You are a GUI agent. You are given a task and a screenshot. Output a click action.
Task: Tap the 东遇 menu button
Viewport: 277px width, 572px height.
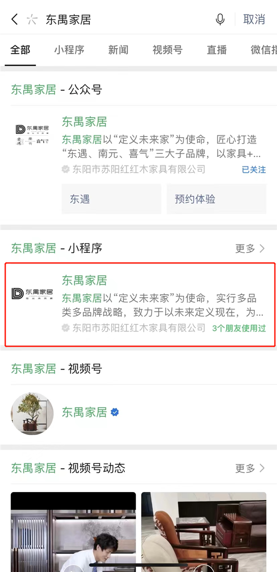click(x=111, y=199)
